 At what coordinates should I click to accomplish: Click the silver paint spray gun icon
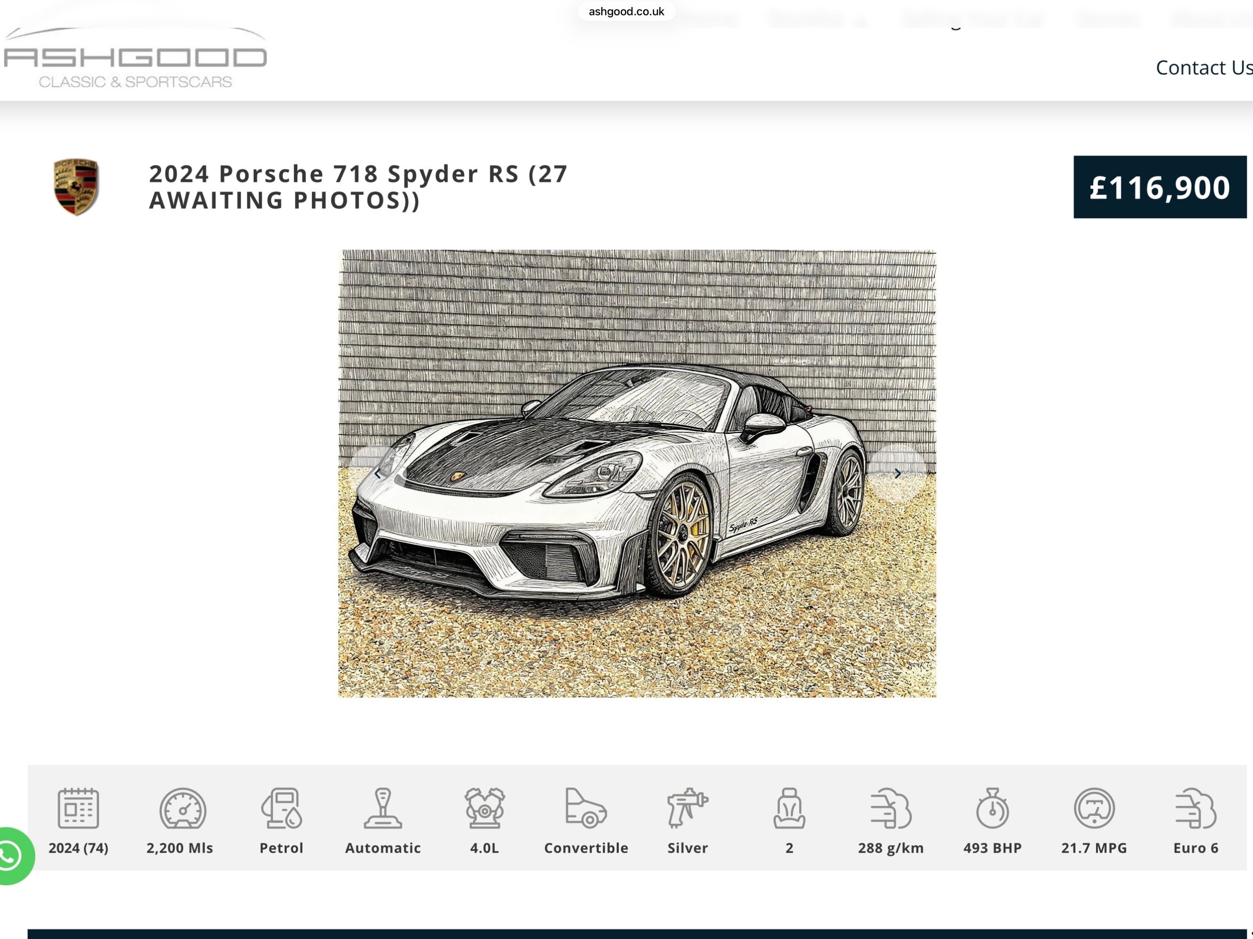(x=687, y=808)
